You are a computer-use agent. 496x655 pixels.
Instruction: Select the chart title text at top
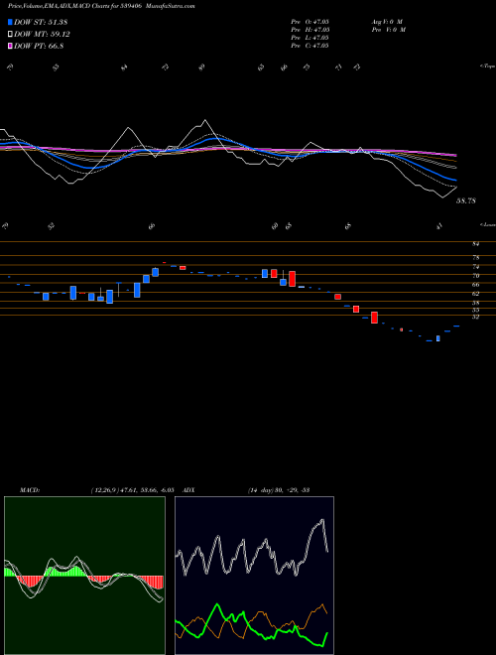[x=101, y=6]
